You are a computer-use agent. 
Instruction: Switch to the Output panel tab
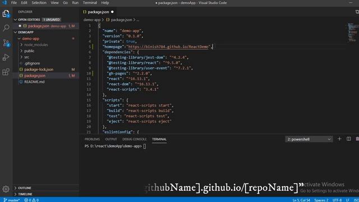coord(111,139)
